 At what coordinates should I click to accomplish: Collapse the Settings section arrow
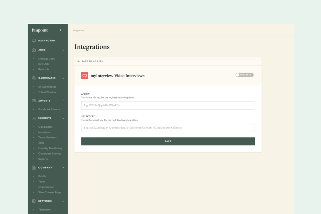point(63,201)
